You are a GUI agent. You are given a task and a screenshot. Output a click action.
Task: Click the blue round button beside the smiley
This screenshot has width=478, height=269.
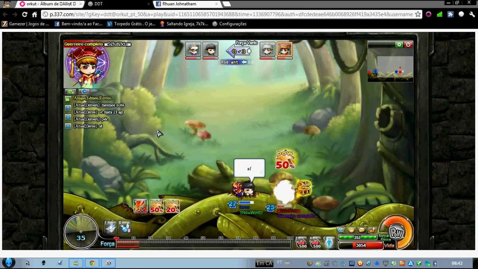tap(341, 230)
